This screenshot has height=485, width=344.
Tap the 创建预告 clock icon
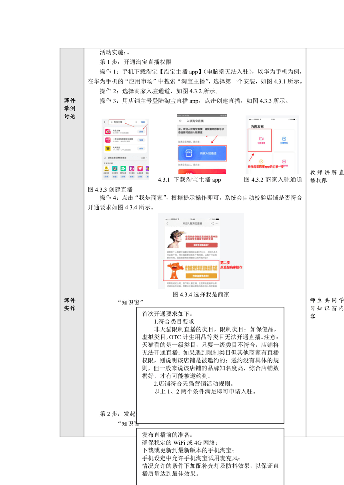283,139
